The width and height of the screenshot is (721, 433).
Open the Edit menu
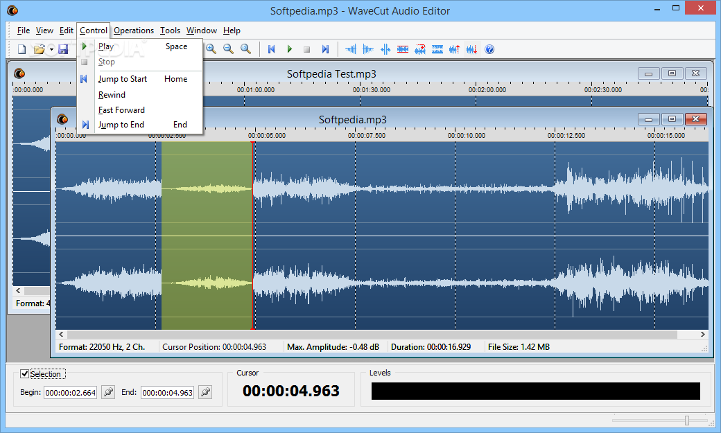coord(67,30)
